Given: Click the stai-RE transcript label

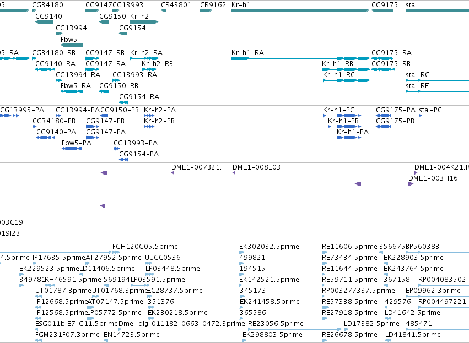Looking at the screenshot, I should pyautogui.click(x=417, y=86).
